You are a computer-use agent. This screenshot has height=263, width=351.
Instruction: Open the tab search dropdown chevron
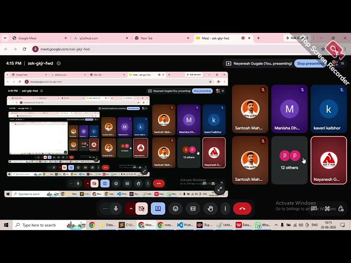pyautogui.click(x=5, y=38)
